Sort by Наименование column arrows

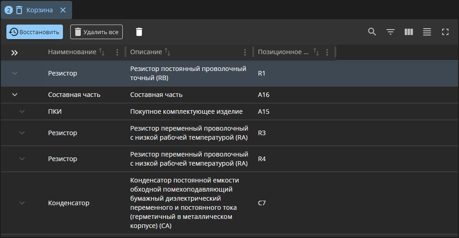[102, 52]
